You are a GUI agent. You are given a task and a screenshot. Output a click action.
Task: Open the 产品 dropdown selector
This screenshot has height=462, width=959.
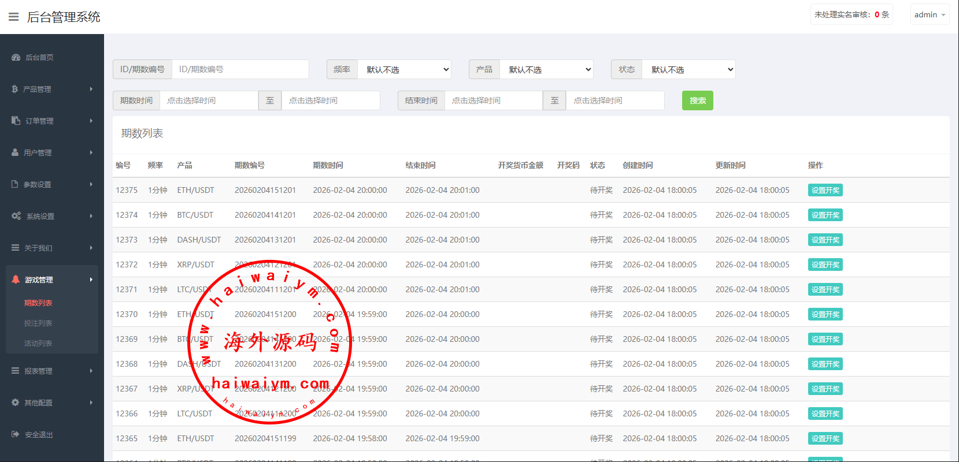pyautogui.click(x=546, y=69)
